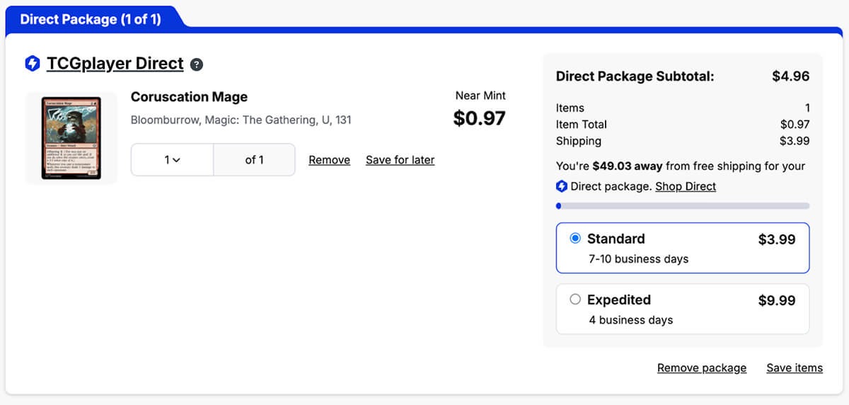The image size is (849, 405).
Task: Open the quantity dropdown showing 1
Action: click(x=172, y=160)
